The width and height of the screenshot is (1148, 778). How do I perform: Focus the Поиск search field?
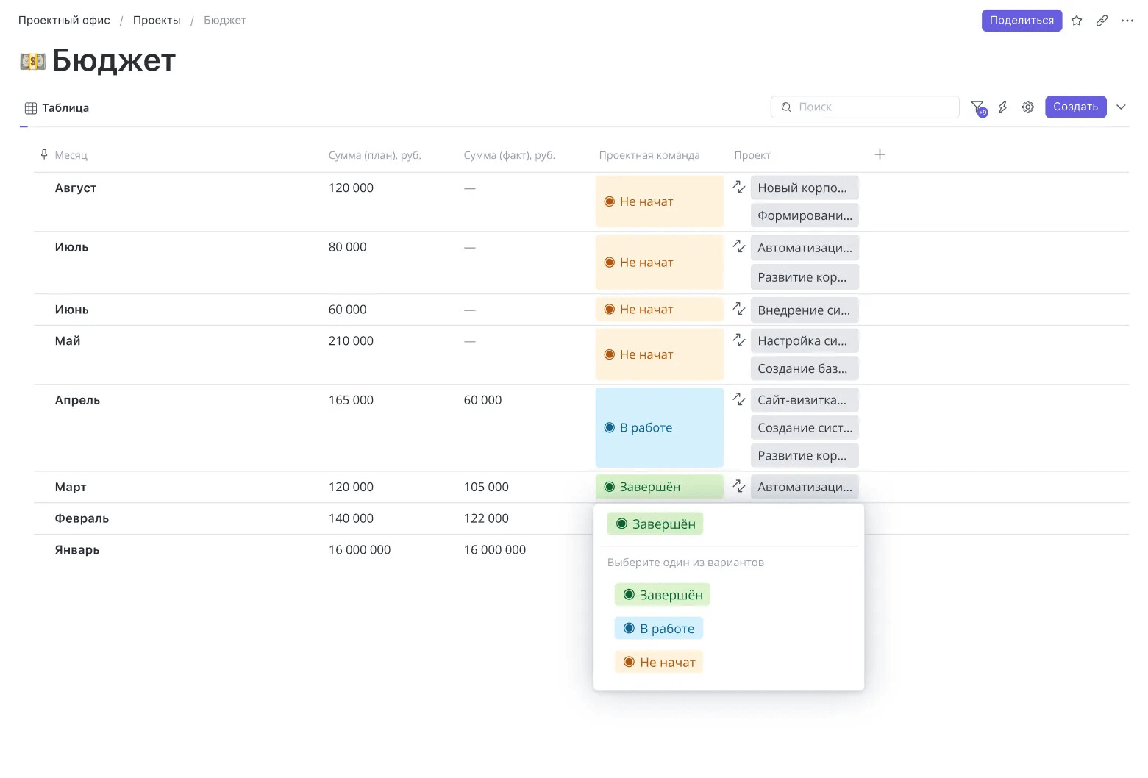tap(865, 107)
